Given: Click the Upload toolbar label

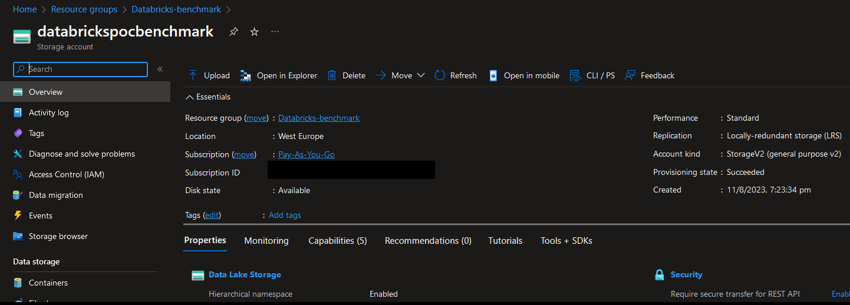Looking at the screenshot, I should (217, 75).
